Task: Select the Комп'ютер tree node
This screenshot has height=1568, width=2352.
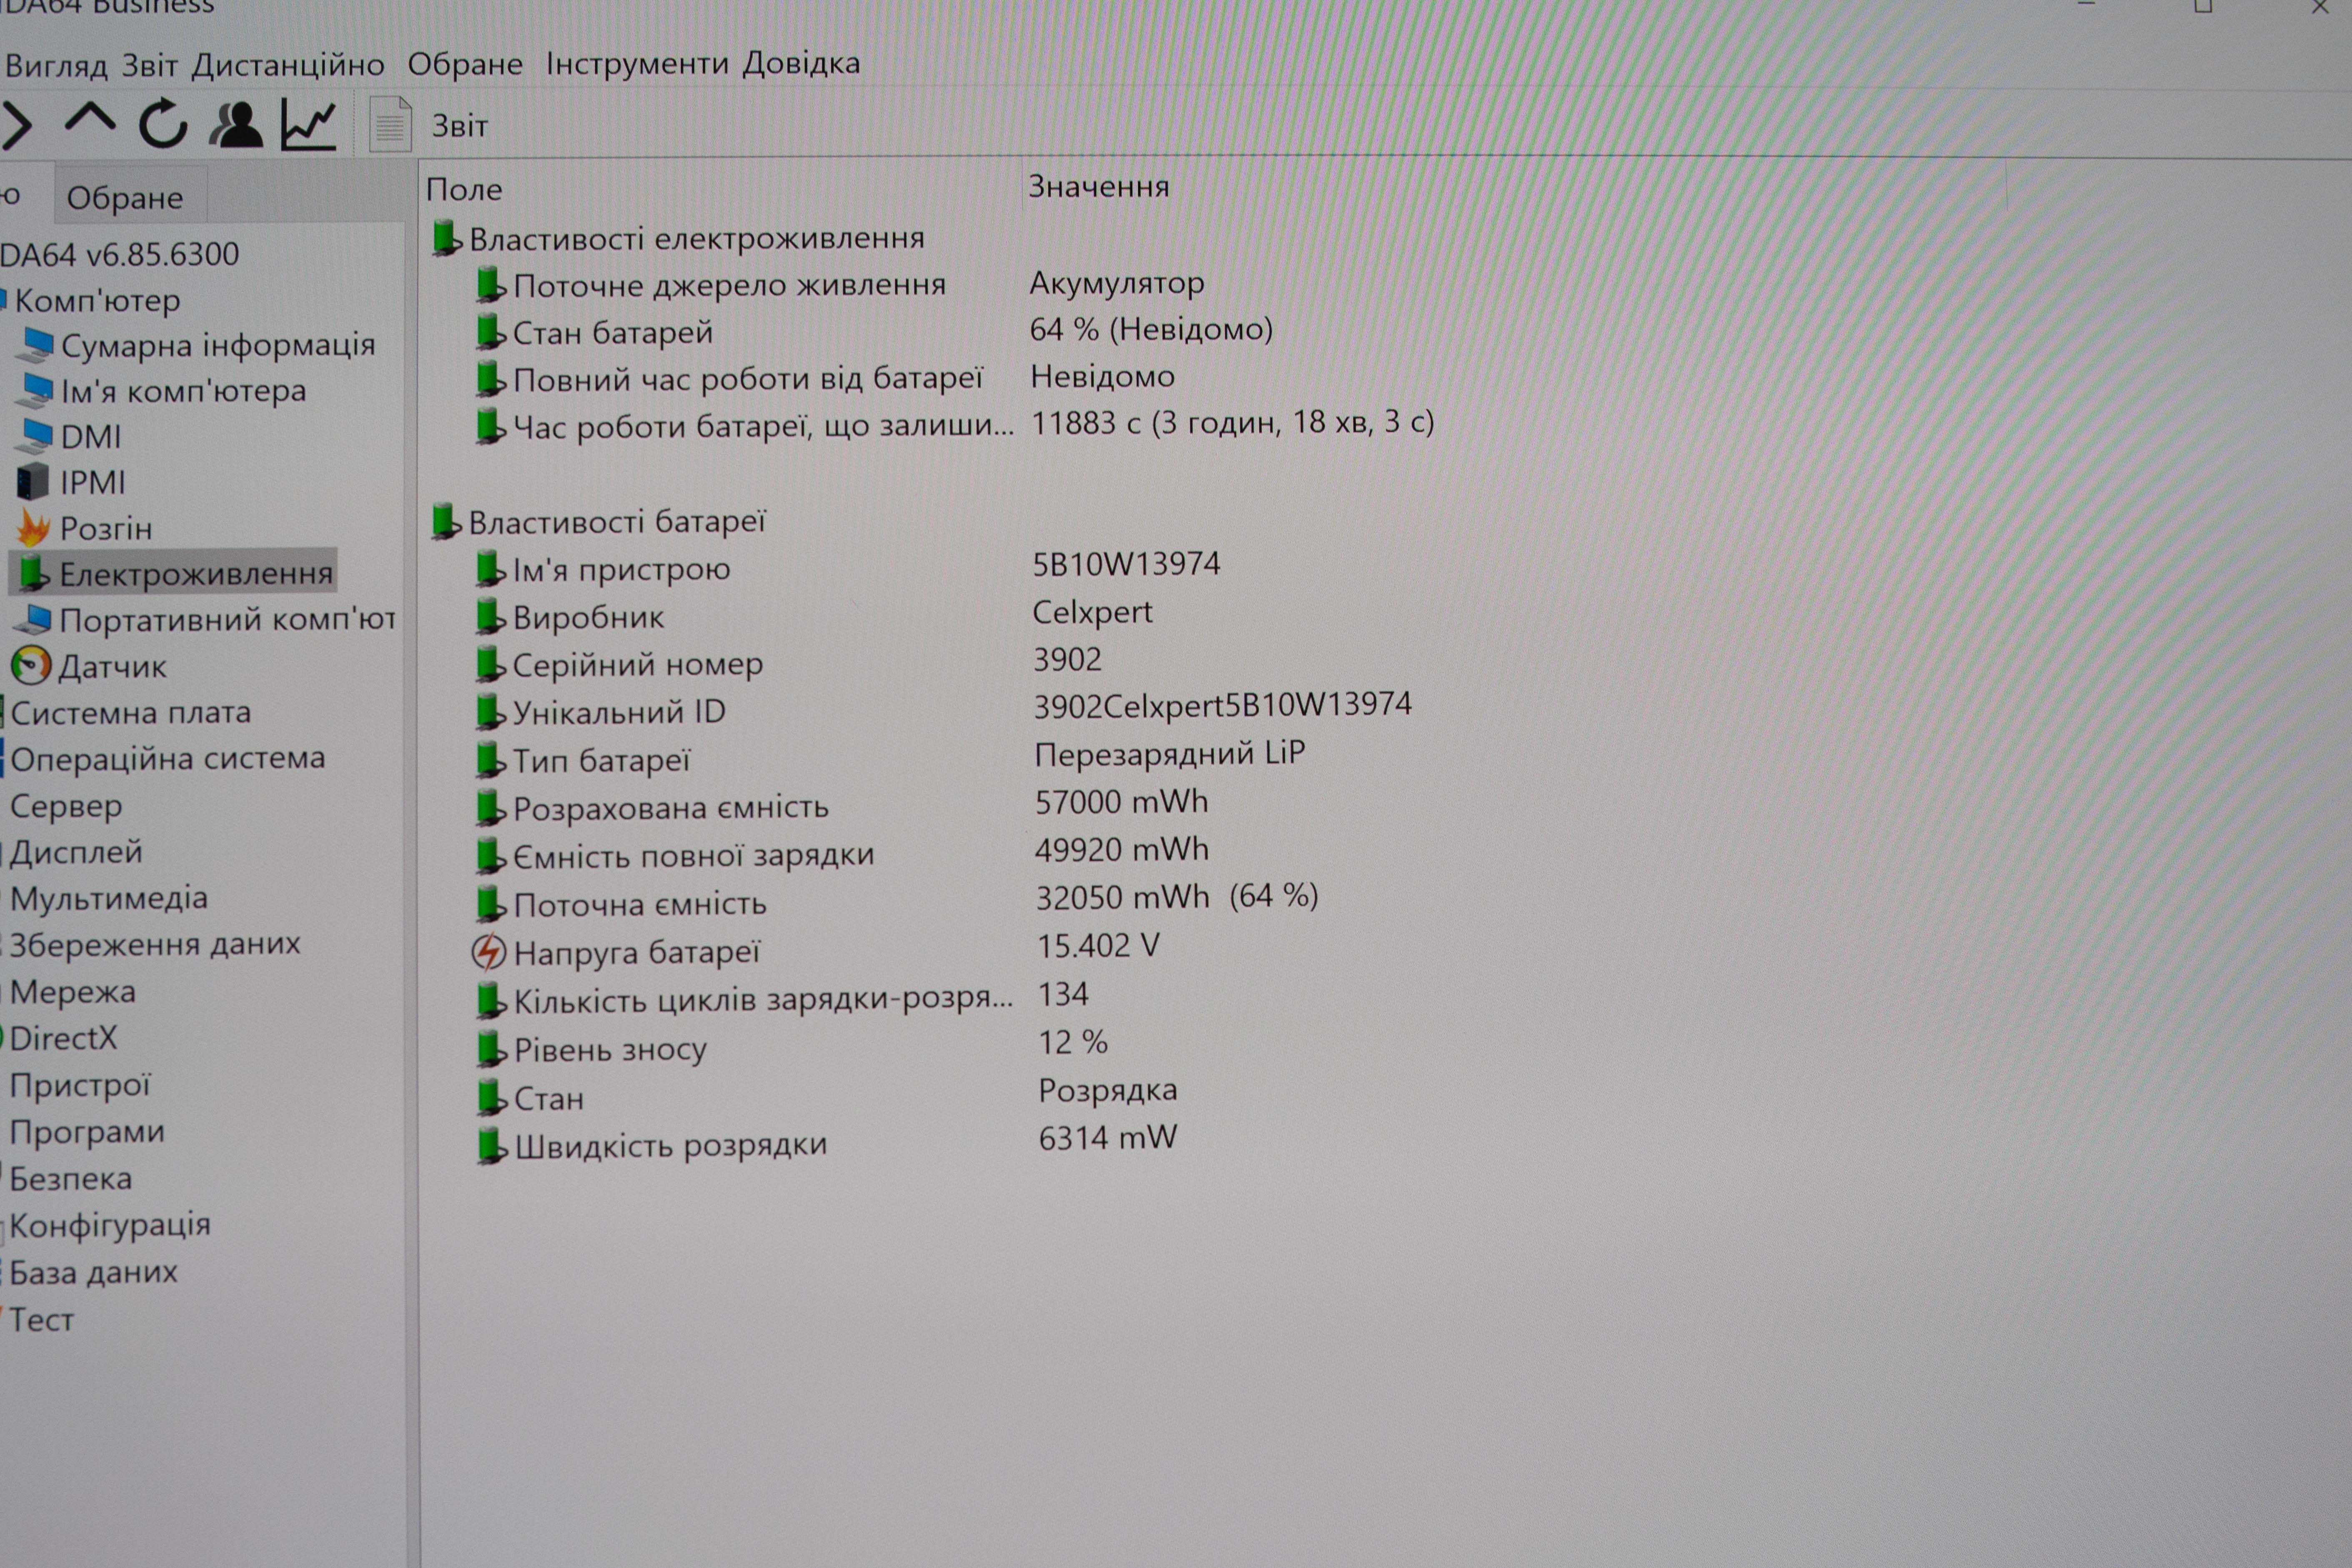Action: (x=97, y=300)
